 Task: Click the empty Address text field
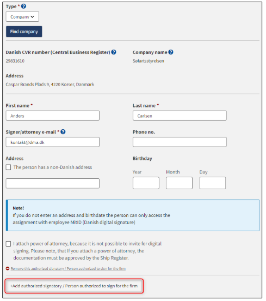[x=53, y=184]
